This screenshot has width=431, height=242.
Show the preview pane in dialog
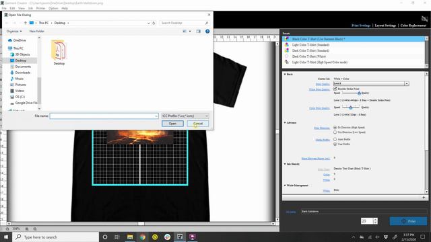tap(199, 32)
